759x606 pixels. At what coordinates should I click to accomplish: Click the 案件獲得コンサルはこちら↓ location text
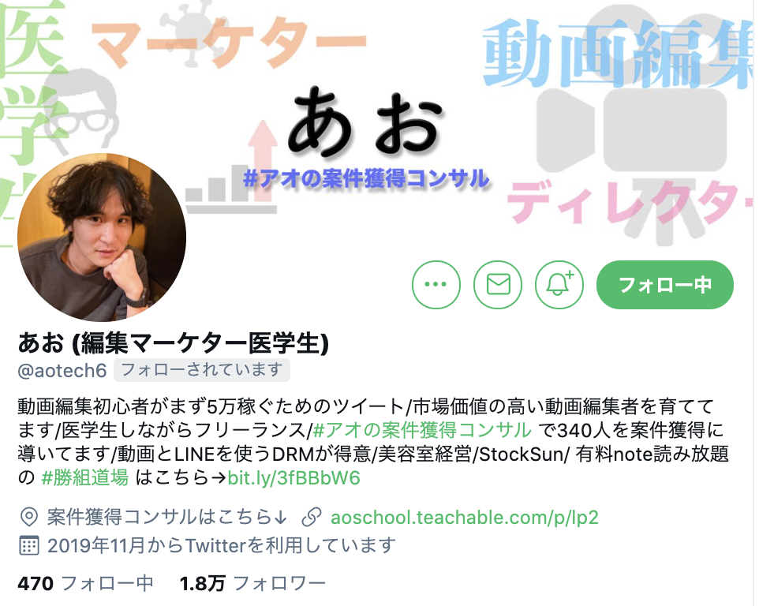(x=167, y=518)
